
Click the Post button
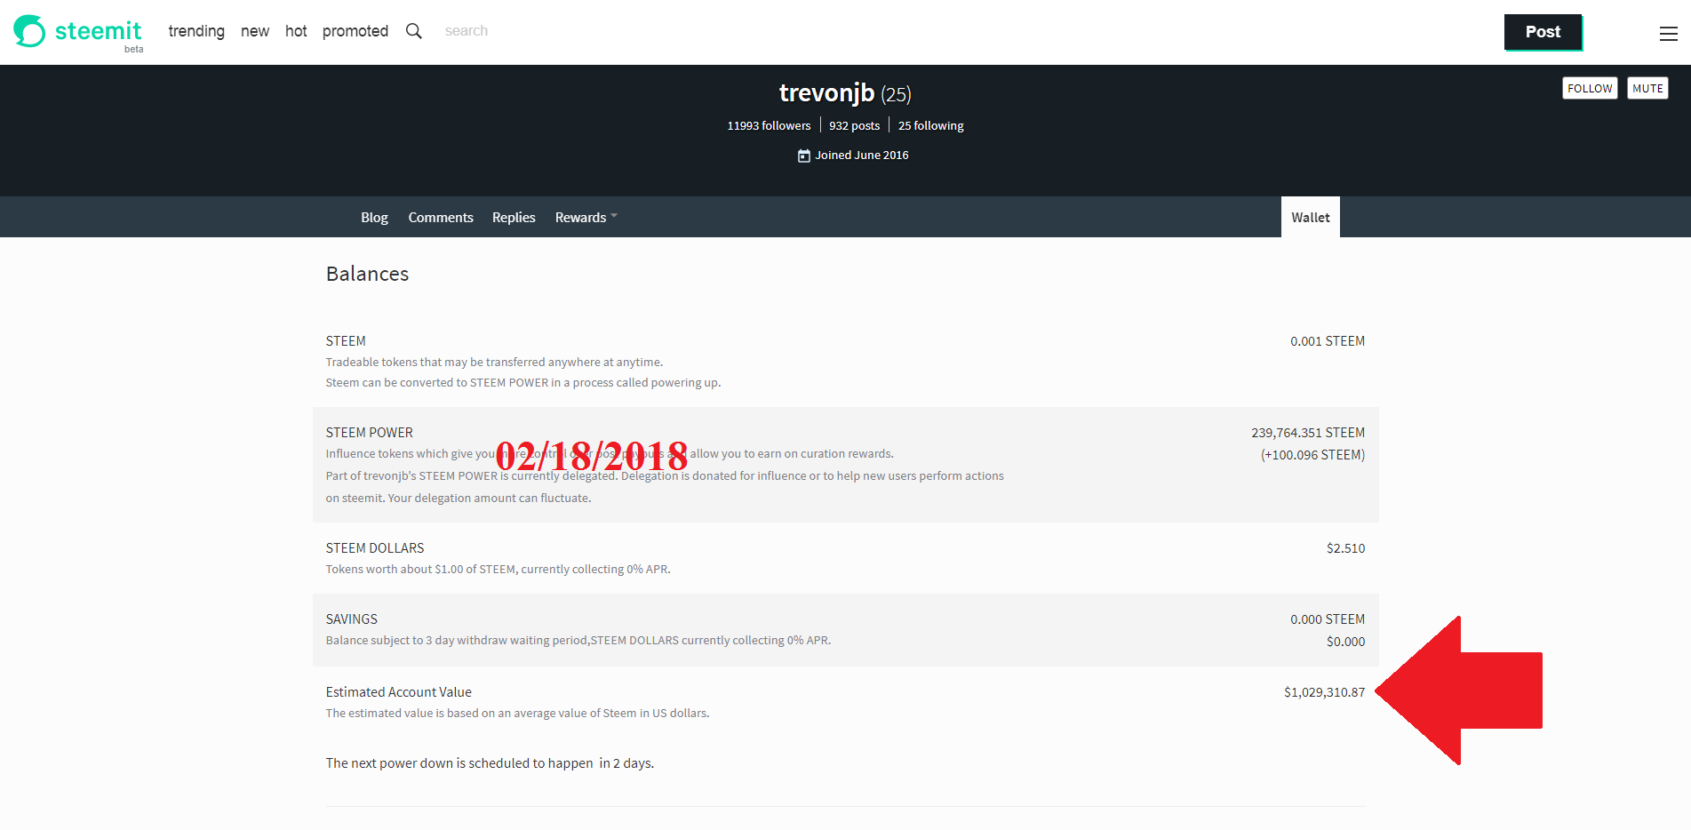[1543, 32]
